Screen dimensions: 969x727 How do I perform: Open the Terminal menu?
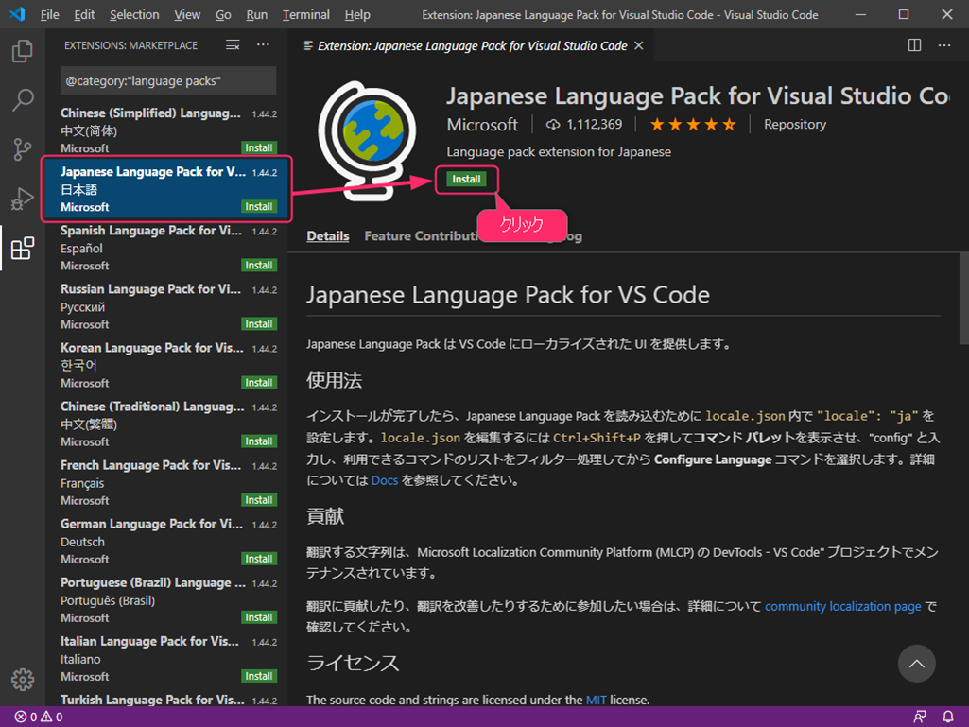(306, 15)
